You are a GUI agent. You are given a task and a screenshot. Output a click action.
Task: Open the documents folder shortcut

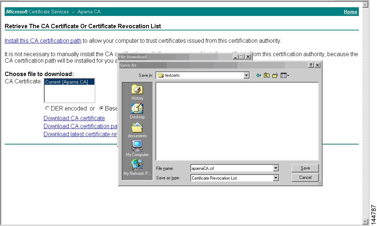coord(137,129)
